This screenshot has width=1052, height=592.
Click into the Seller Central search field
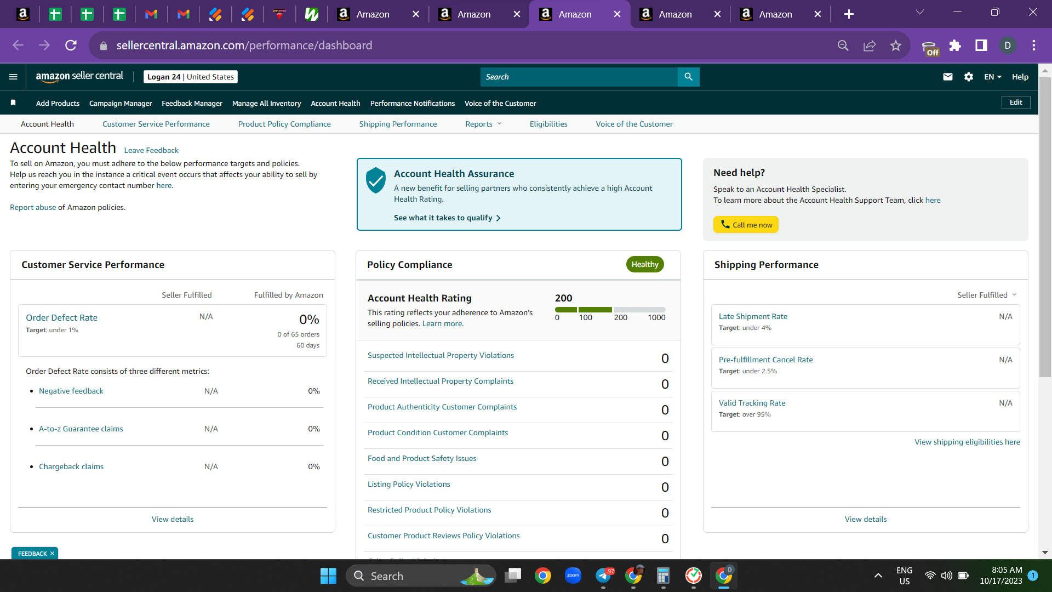579,77
